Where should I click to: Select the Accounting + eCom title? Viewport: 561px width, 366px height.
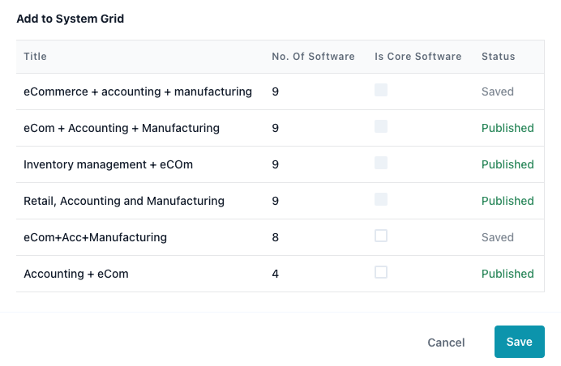tap(76, 274)
